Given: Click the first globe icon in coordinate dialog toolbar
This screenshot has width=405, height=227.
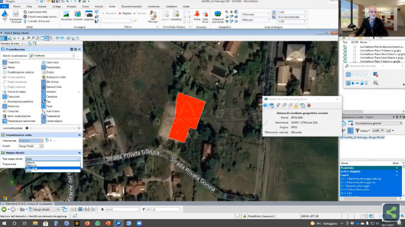Looking at the screenshot, I should 266,106.
